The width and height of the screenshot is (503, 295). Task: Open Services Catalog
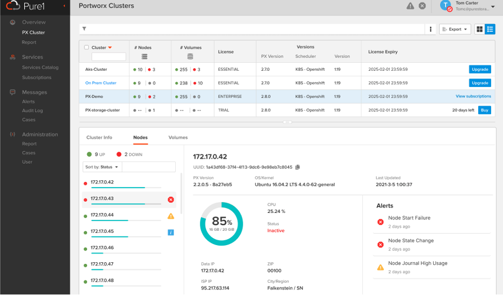(x=40, y=67)
